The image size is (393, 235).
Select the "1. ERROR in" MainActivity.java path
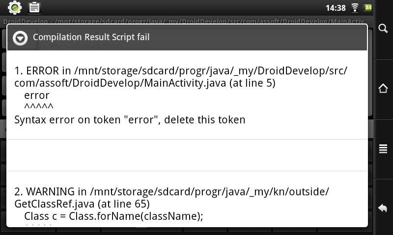pyautogui.click(x=181, y=76)
